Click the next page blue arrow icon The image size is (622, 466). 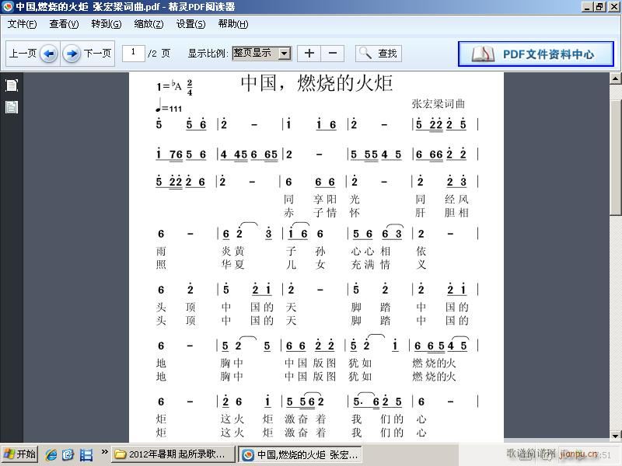(x=71, y=53)
